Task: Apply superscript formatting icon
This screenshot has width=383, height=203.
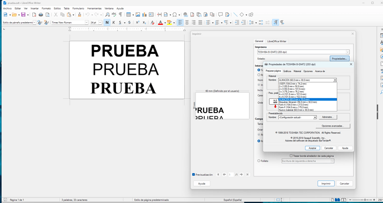Action: tap(138, 22)
